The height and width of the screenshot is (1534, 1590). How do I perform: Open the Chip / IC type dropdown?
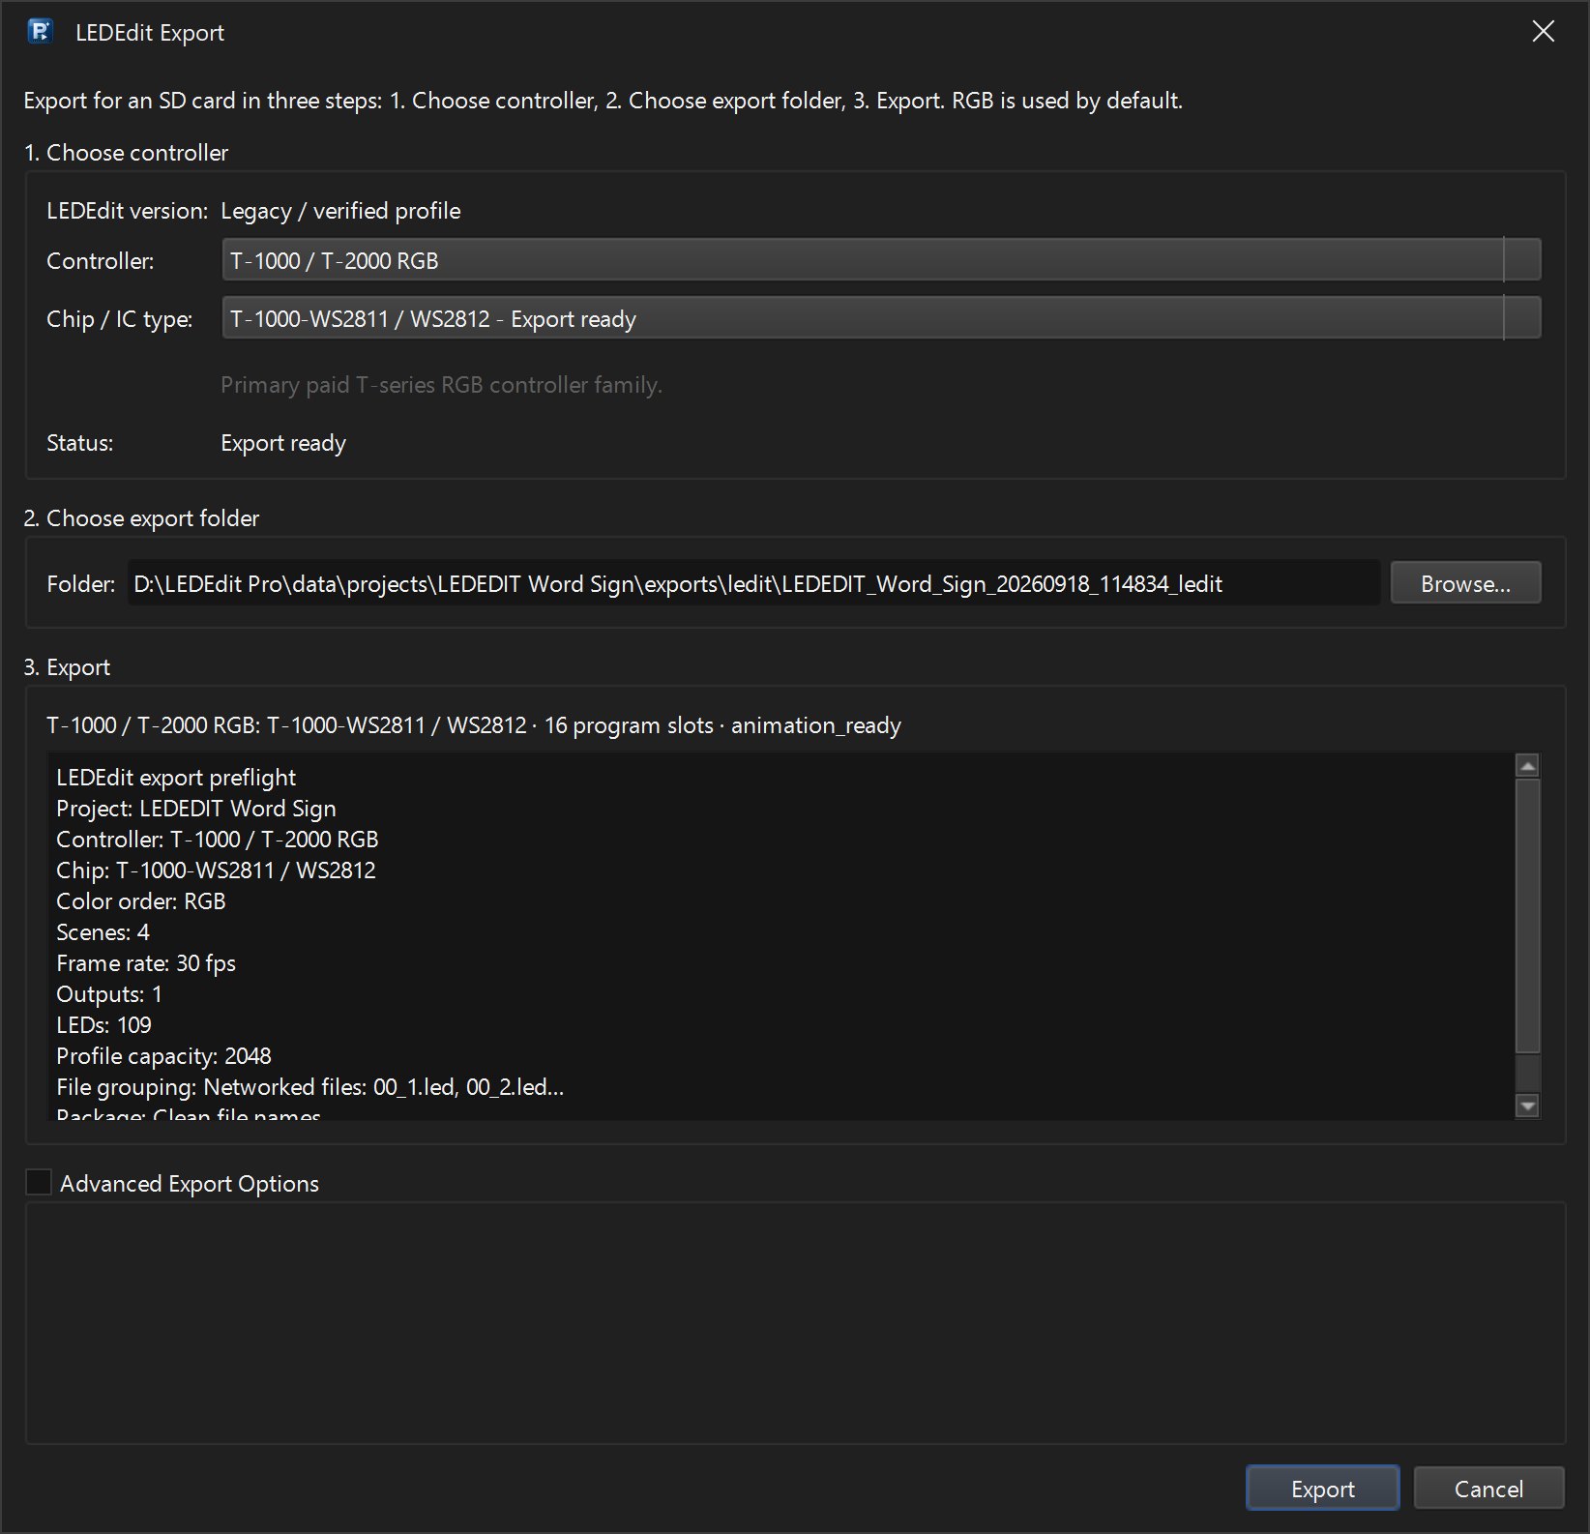point(881,318)
